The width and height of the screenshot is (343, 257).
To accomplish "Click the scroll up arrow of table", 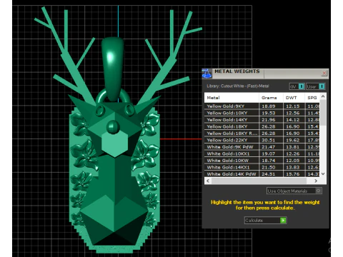I will coord(323,96).
